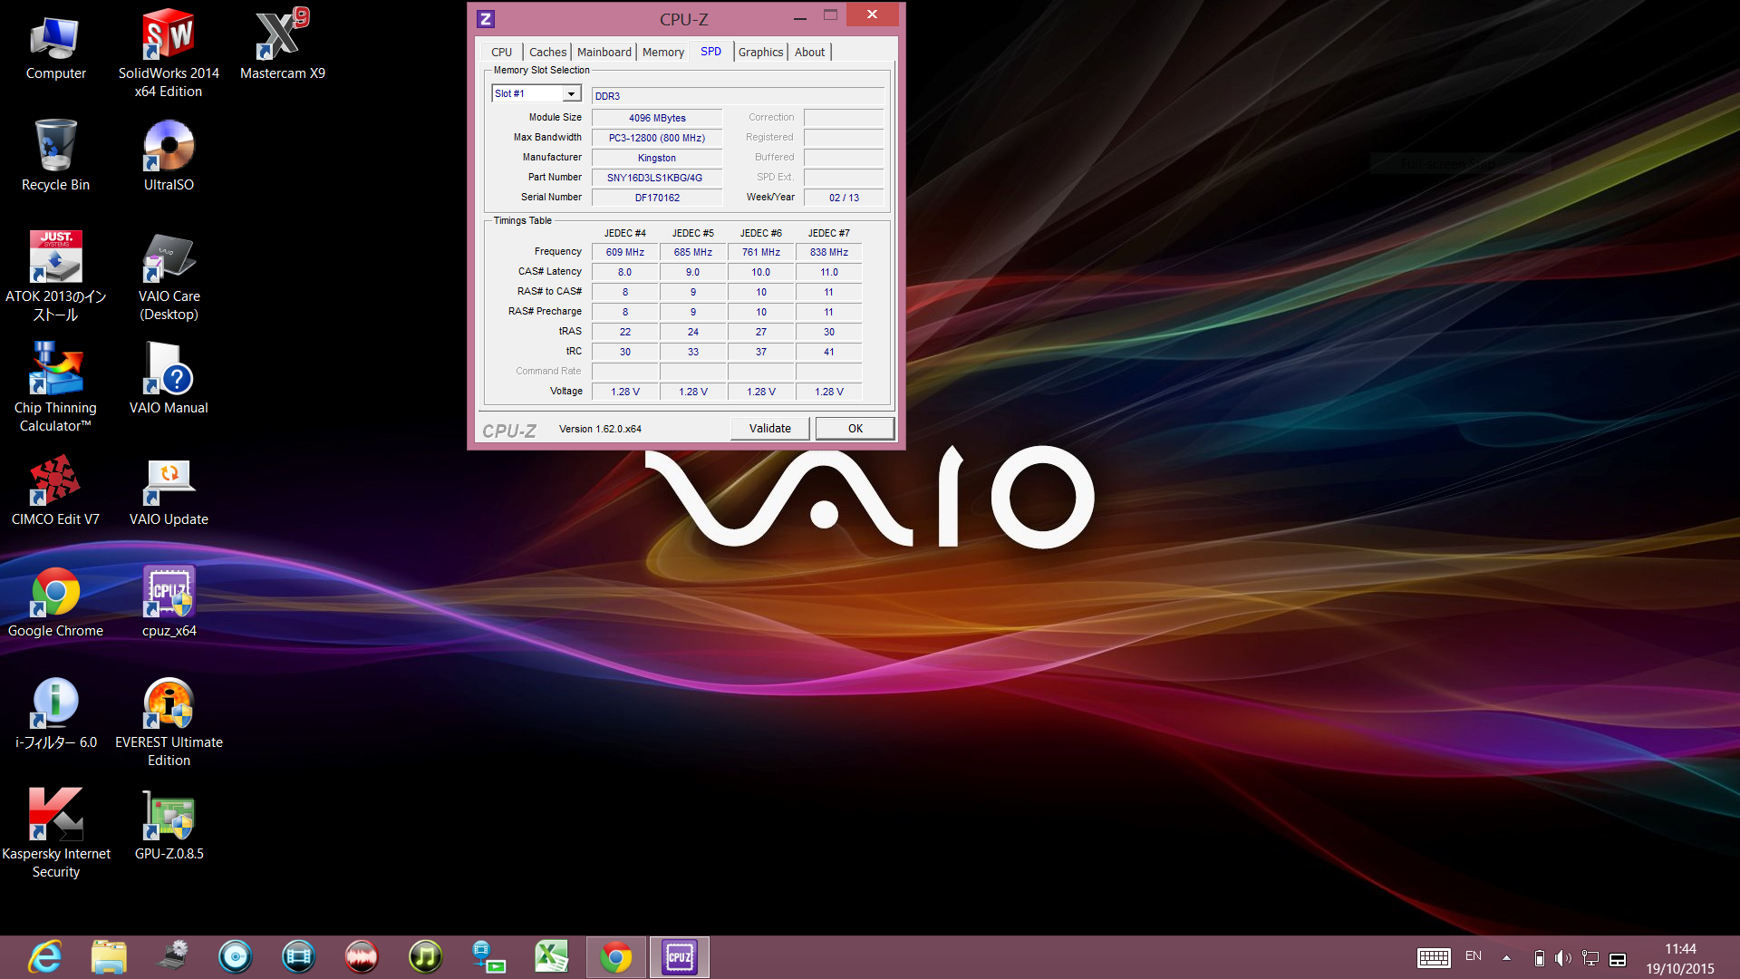Open the cpuz_x64 desktop icon
The height and width of the screenshot is (979, 1740).
pyautogui.click(x=169, y=601)
